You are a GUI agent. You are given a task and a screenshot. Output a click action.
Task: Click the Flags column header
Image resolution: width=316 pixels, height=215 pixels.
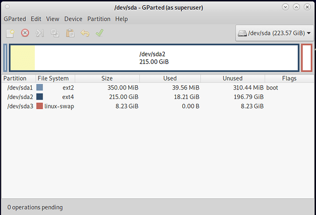coord(289,78)
